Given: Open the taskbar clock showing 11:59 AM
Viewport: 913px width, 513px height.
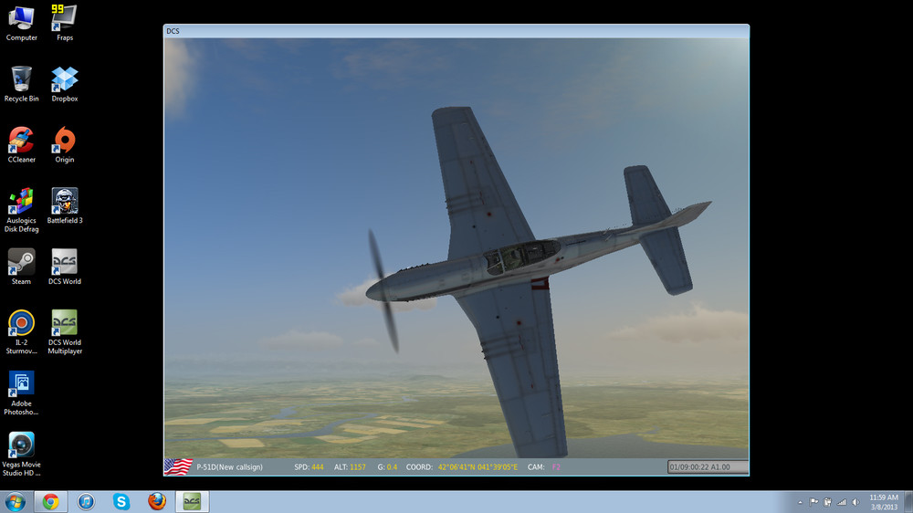Looking at the screenshot, I should click(x=884, y=502).
